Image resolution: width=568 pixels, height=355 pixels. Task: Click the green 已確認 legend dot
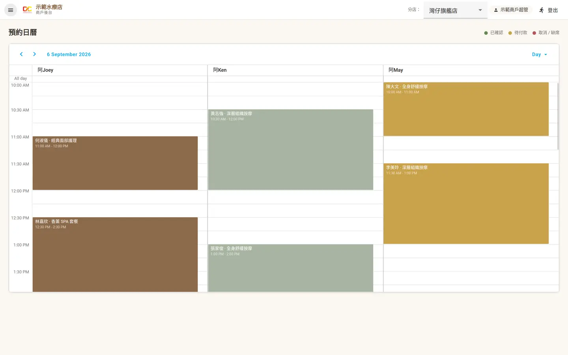[x=486, y=33]
